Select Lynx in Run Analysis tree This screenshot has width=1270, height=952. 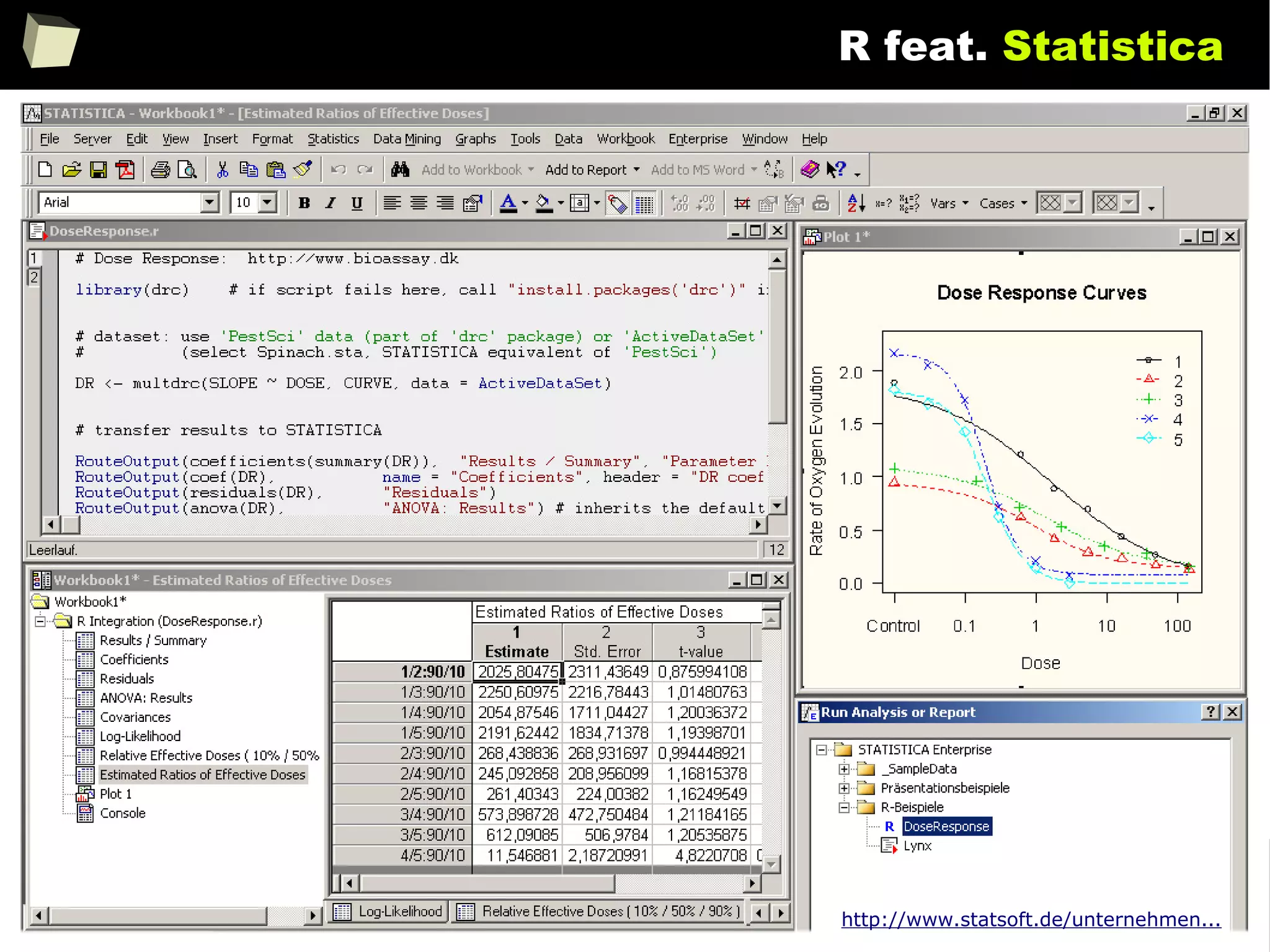[x=917, y=846]
